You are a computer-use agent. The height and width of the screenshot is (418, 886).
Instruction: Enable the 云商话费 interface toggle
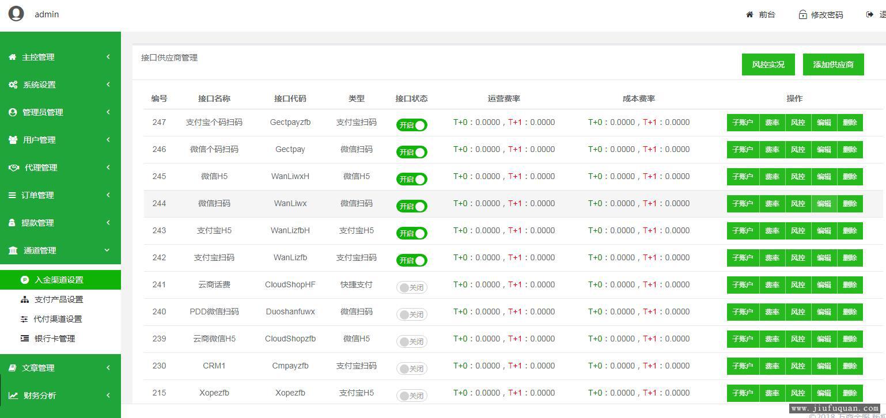(x=411, y=287)
